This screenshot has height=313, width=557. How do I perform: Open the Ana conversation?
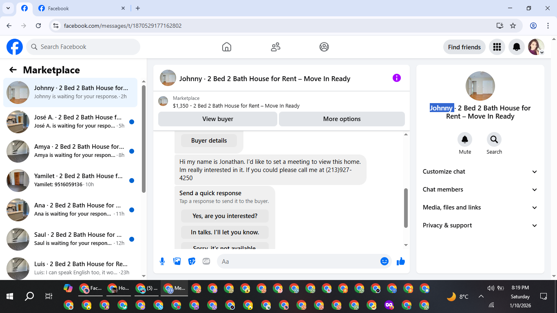pyautogui.click(x=71, y=210)
